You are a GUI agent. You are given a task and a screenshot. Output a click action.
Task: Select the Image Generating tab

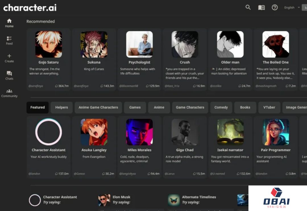[x=295, y=107]
